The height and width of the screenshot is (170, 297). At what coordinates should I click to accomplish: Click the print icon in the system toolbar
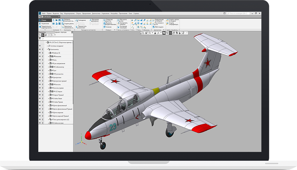coord(54,23)
